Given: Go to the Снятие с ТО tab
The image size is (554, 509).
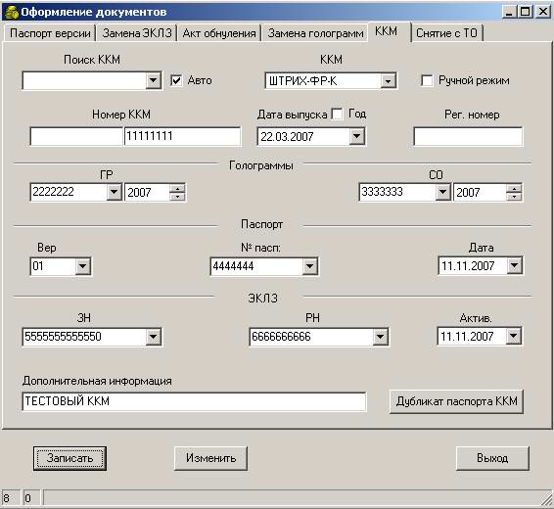Looking at the screenshot, I should (x=446, y=33).
